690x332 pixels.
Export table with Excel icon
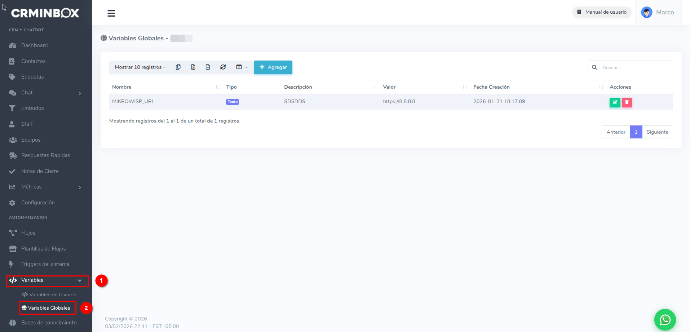click(193, 67)
